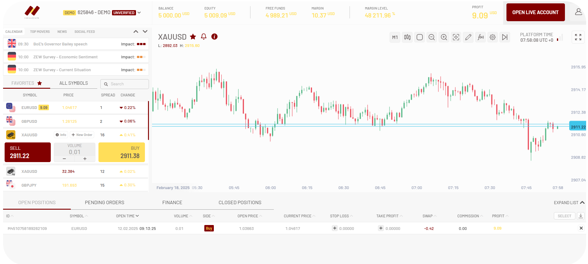
Task: Select the pencil drawing tool
Action: 468,37
